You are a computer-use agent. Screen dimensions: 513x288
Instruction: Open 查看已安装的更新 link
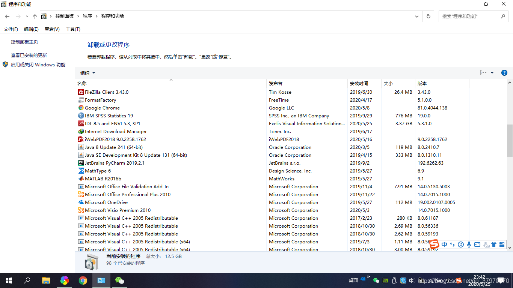pyautogui.click(x=29, y=55)
